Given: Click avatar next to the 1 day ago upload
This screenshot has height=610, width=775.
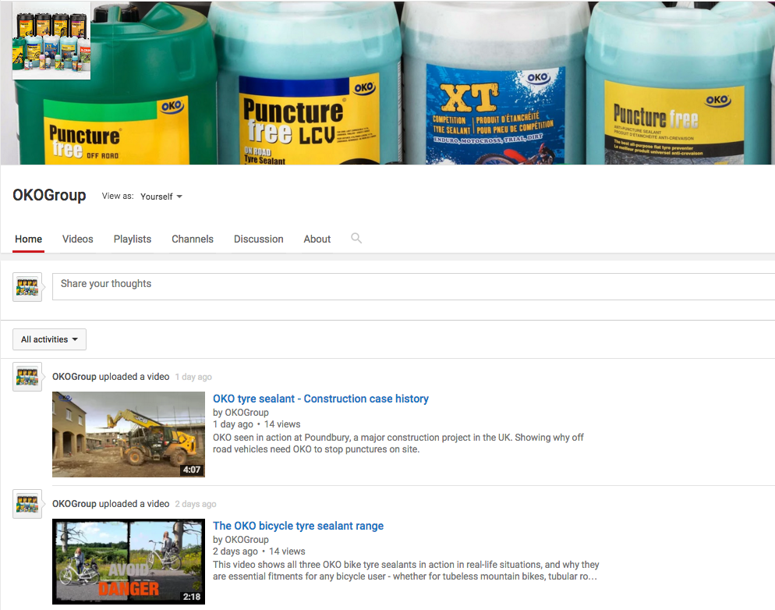Looking at the screenshot, I should pyautogui.click(x=27, y=377).
